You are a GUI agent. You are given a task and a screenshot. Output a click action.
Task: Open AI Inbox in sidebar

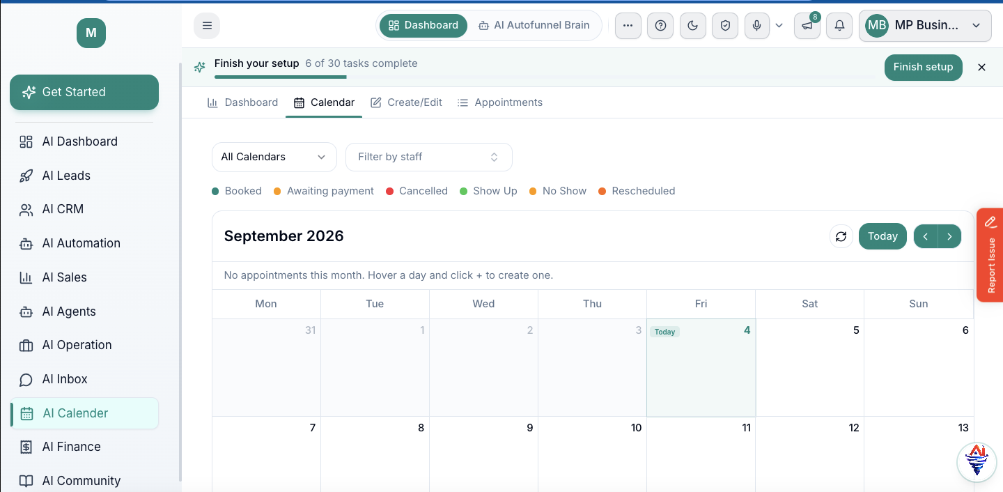(84, 379)
